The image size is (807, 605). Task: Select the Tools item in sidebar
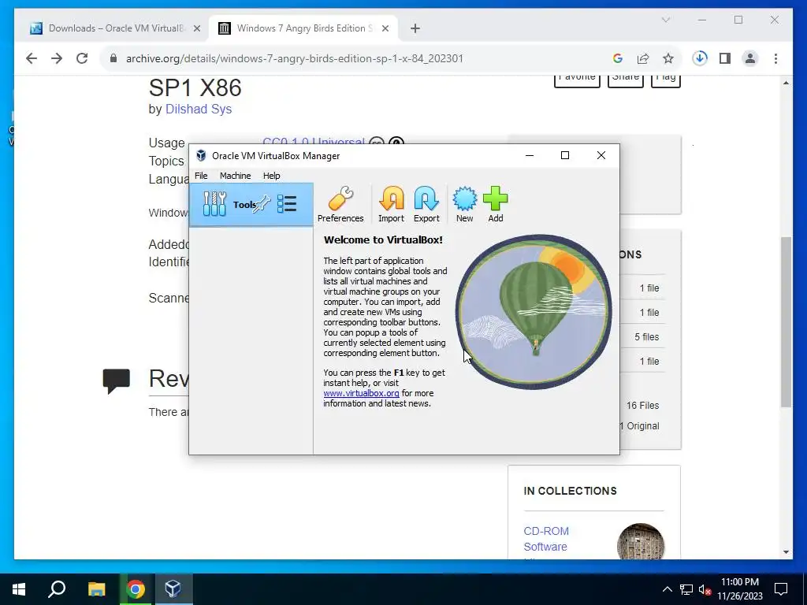[x=251, y=204]
